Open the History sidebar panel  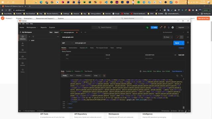point(23,70)
